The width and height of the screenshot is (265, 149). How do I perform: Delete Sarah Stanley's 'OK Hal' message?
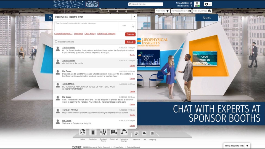click(x=132, y=66)
